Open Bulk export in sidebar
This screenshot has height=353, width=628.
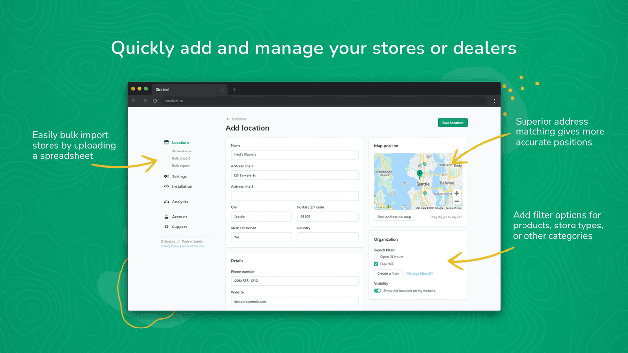tap(181, 166)
